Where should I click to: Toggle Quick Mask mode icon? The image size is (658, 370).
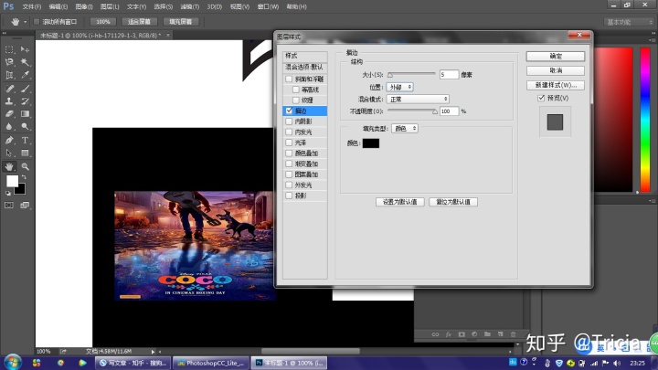pos(9,206)
